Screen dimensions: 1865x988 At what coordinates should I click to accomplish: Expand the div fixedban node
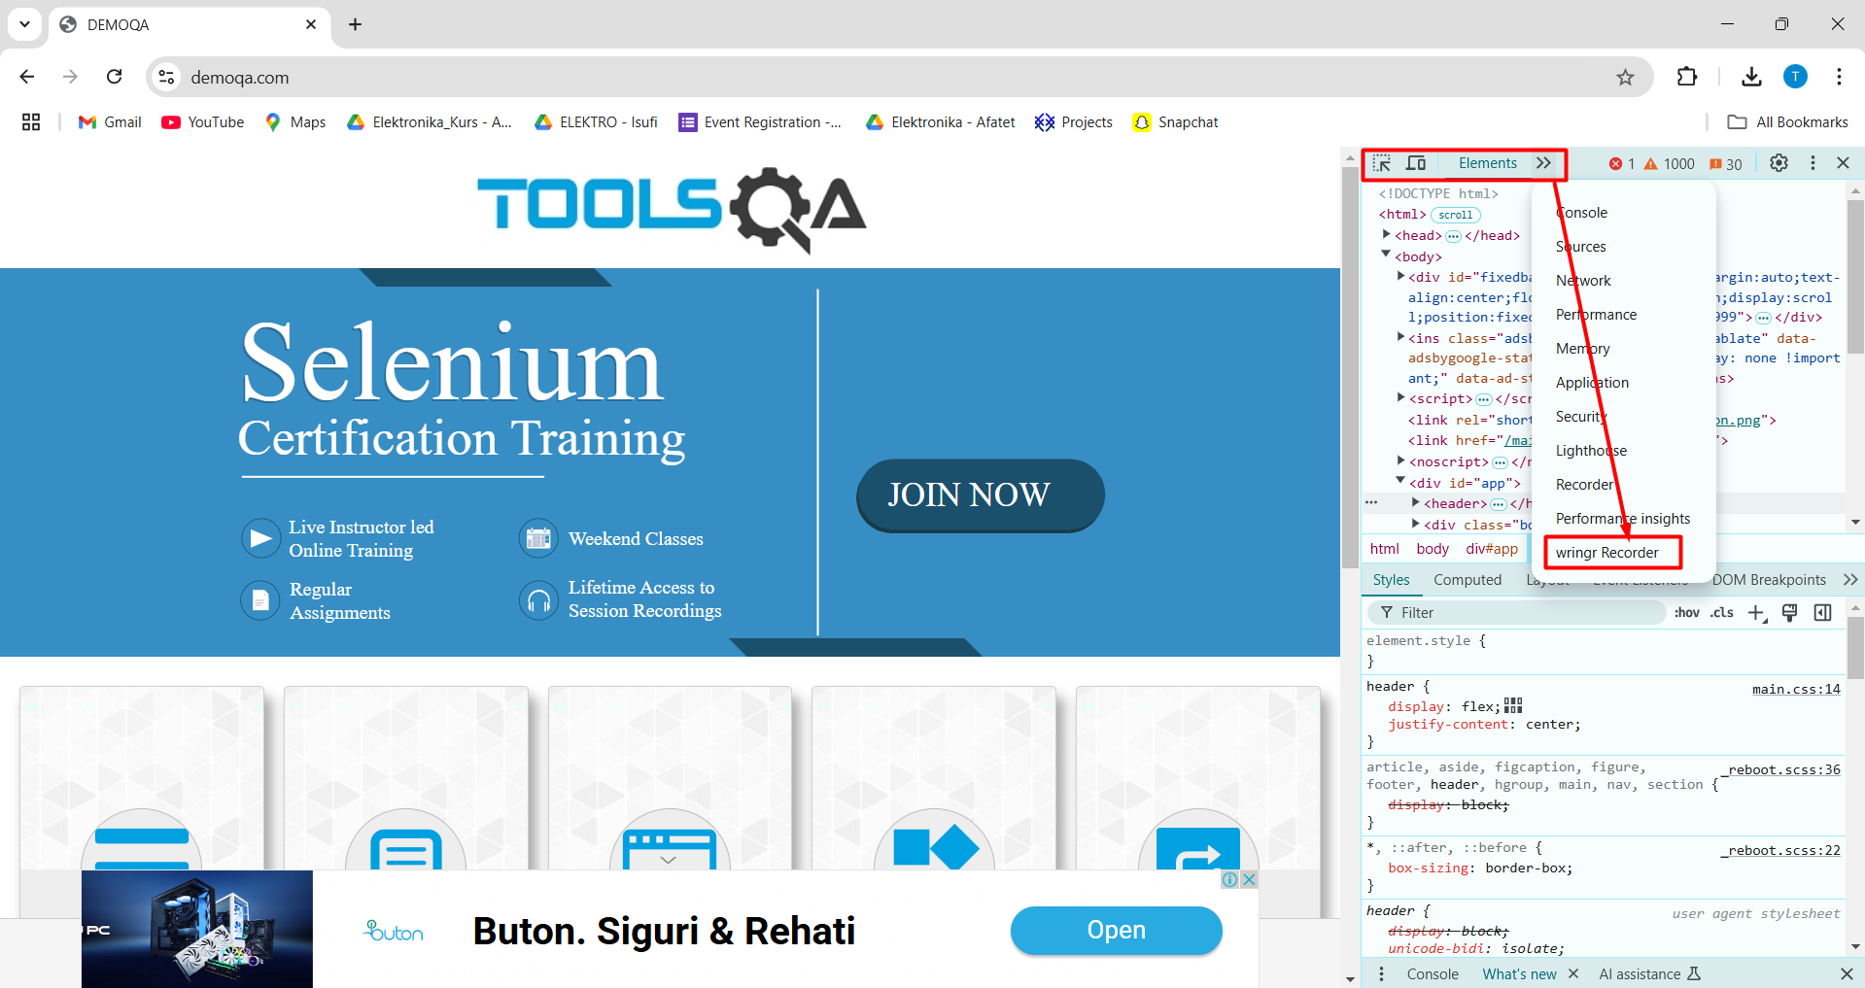(x=1400, y=277)
